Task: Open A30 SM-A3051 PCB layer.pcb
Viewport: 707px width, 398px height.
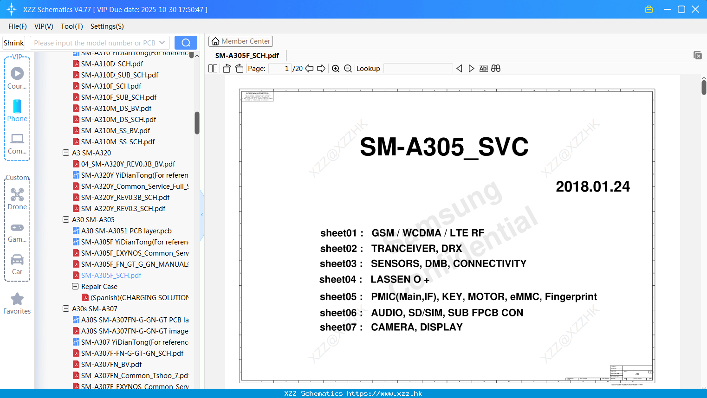Action: coord(126,231)
